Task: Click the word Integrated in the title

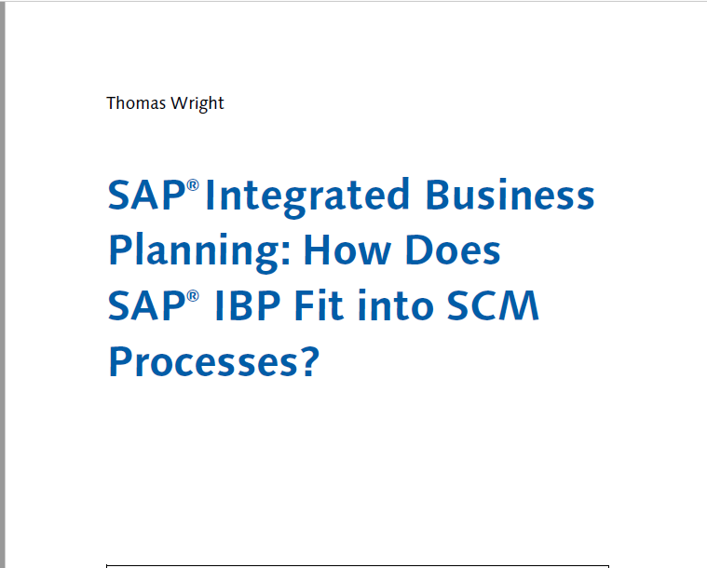Action: [x=307, y=197]
